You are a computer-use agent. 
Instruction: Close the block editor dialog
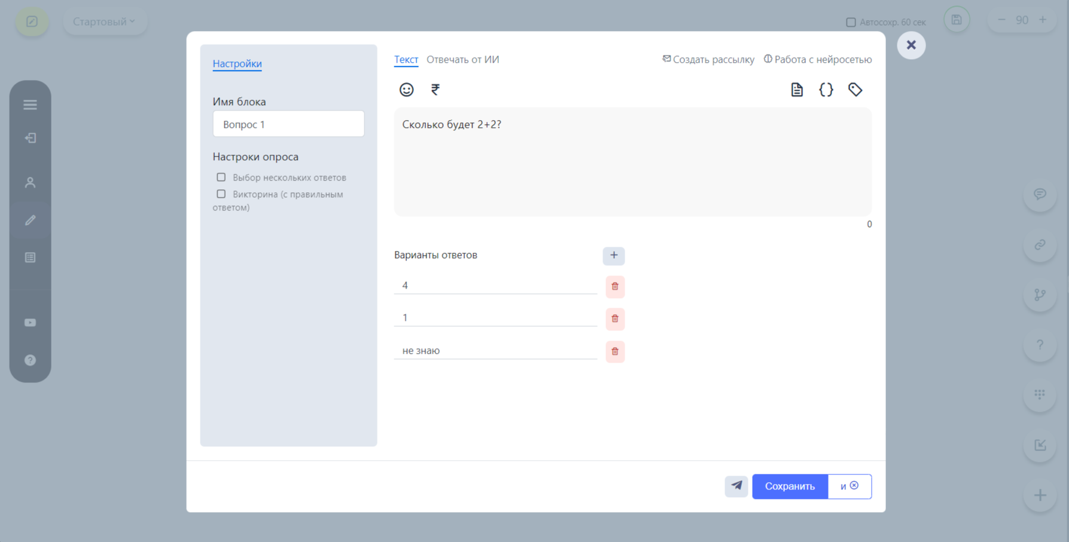pos(911,45)
